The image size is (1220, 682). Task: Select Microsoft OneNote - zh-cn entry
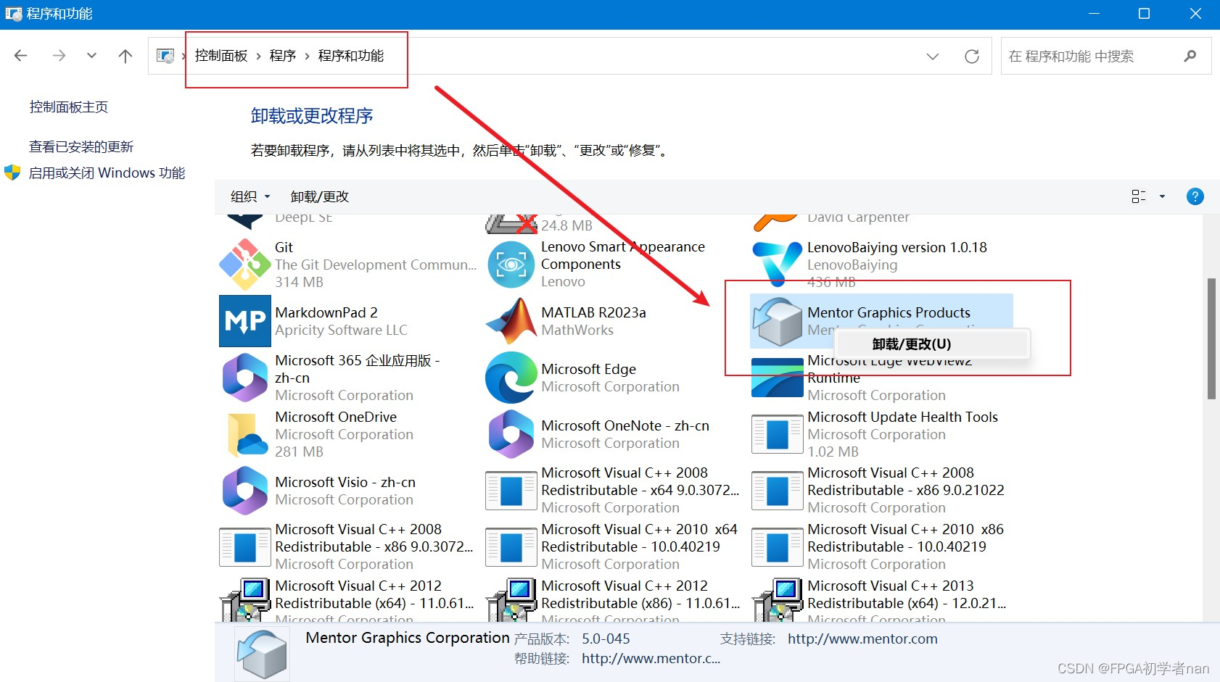click(625, 425)
